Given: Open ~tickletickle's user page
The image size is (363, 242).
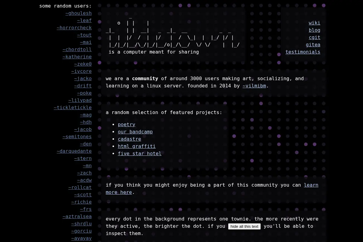Looking at the screenshot, I should (x=73, y=108).
